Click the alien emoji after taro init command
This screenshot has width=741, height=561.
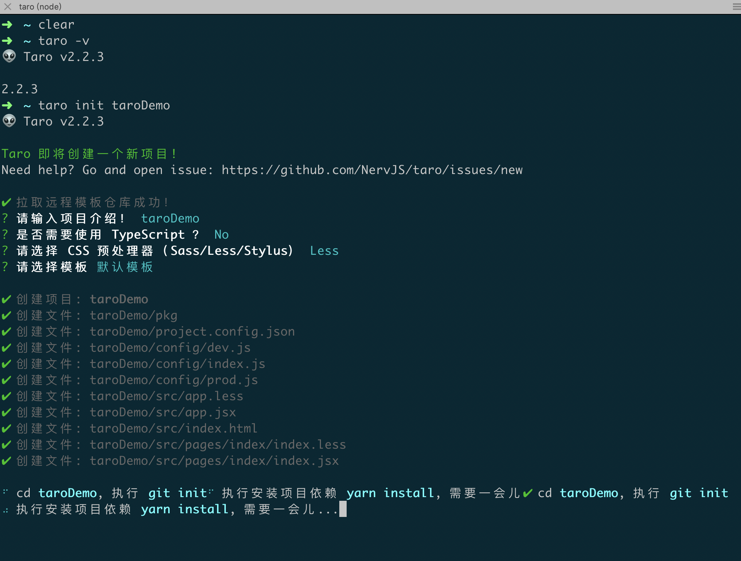pyautogui.click(x=9, y=121)
